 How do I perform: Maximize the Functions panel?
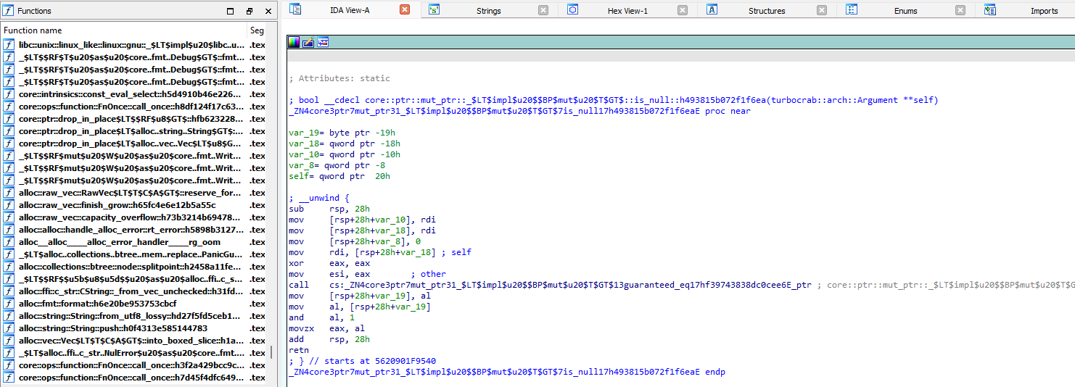[231, 12]
